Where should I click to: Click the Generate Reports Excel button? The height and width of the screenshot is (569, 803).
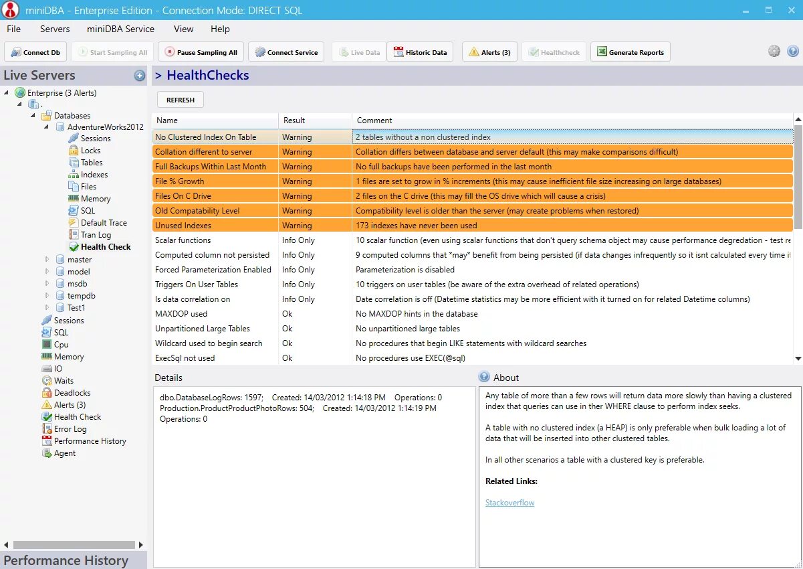(630, 52)
